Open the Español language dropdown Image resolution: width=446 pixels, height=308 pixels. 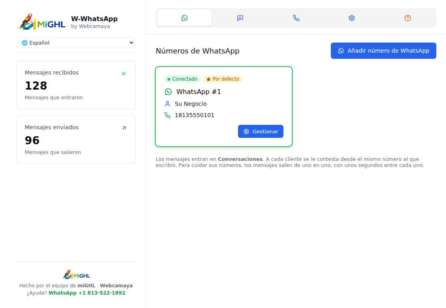tap(76, 43)
